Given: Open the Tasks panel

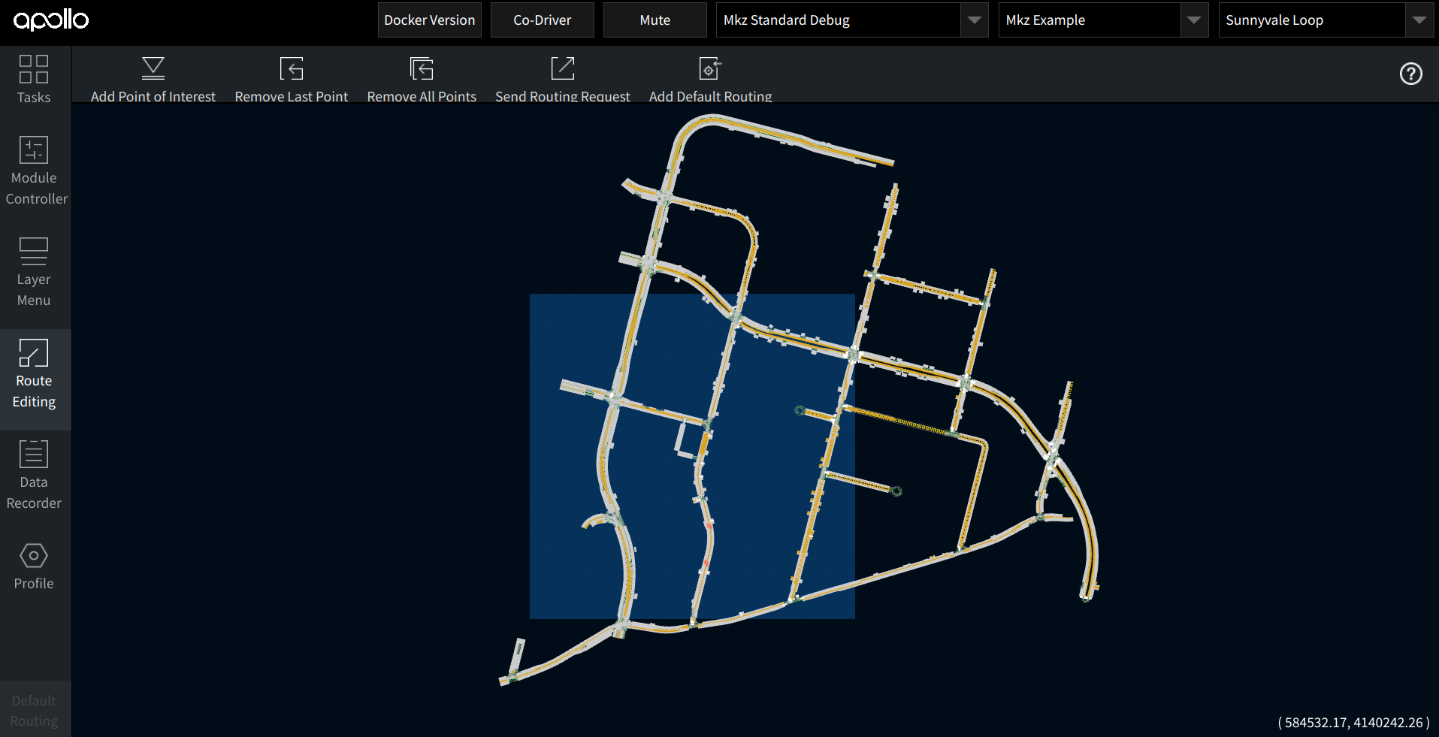Looking at the screenshot, I should 34,79.
